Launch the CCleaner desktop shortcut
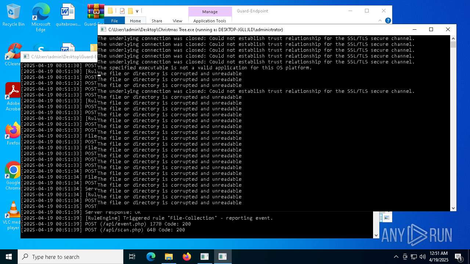The width and height of the screenshot is (470, 264). (13, 55)
